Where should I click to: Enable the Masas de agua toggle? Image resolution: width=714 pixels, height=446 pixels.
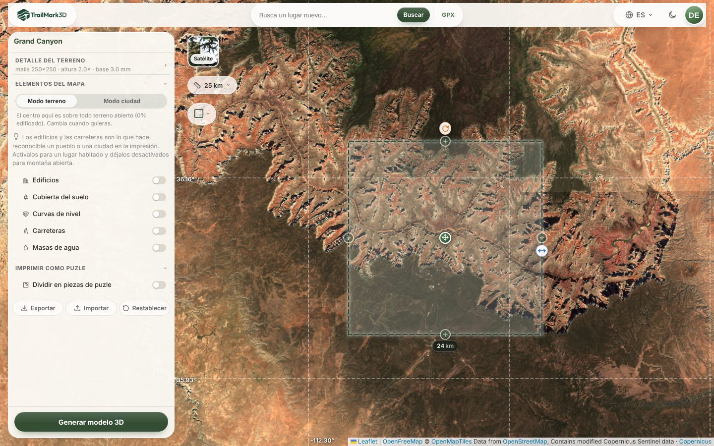(159, 248)
